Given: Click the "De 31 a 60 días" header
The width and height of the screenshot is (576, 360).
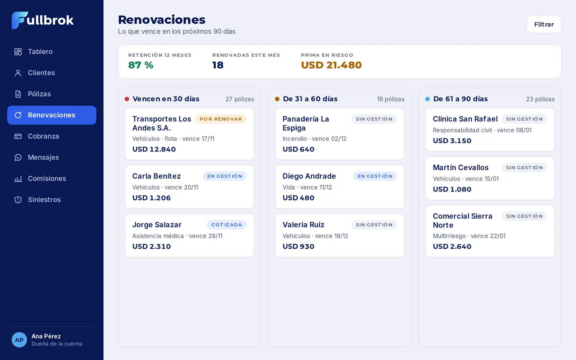Looking at the screenshot, I should coord(310,99).
